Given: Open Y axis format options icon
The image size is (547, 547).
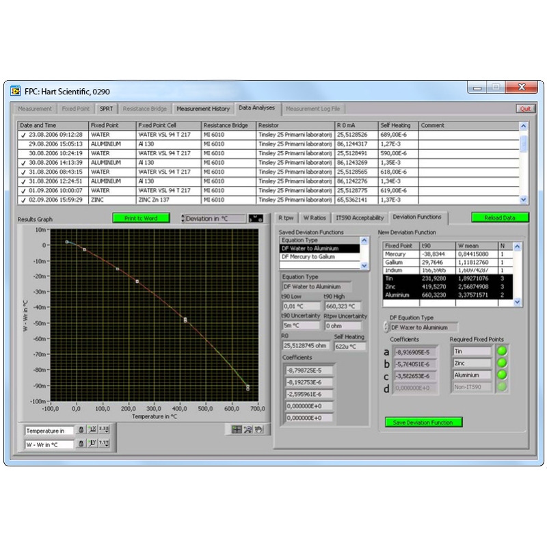Looking at the screenshot, I should tap(104, 443).
